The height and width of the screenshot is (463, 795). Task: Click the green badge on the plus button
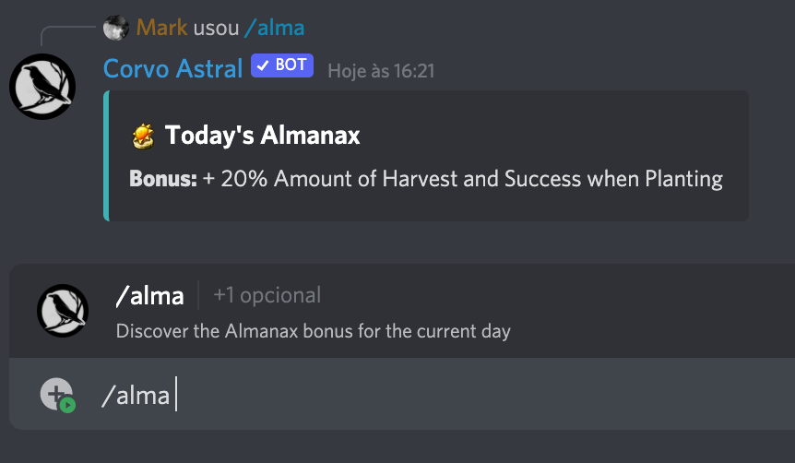pos(67,404)
